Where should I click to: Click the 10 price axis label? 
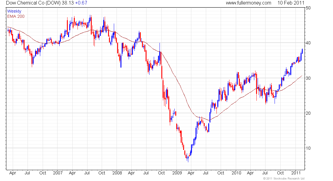[308, 148]
